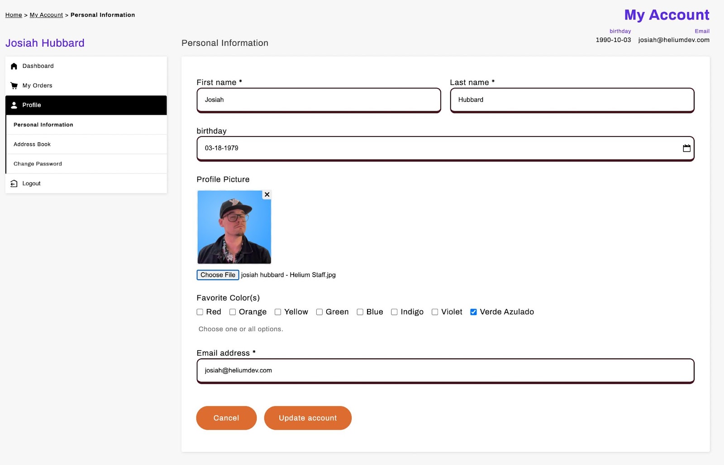Check the Blue color checkbox

pos(360,312)
